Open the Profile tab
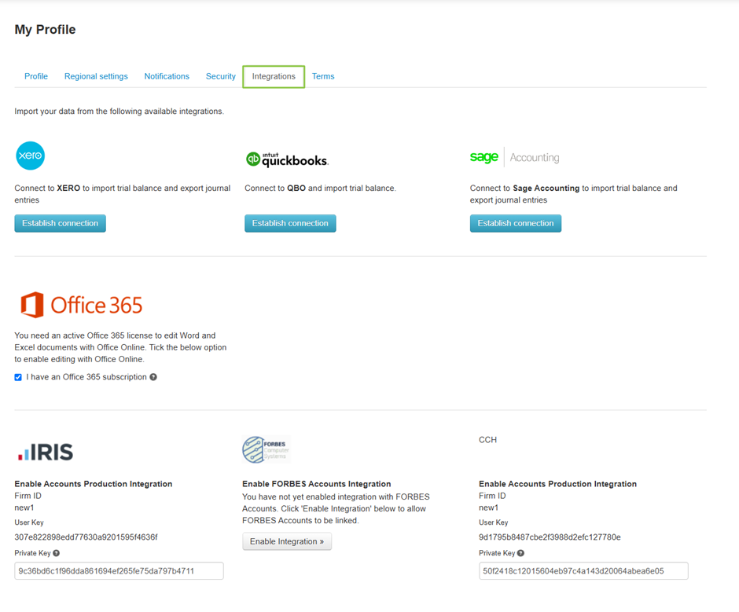Image resolution: width=739 pixels, height=612 pixels. pos(36,76)
